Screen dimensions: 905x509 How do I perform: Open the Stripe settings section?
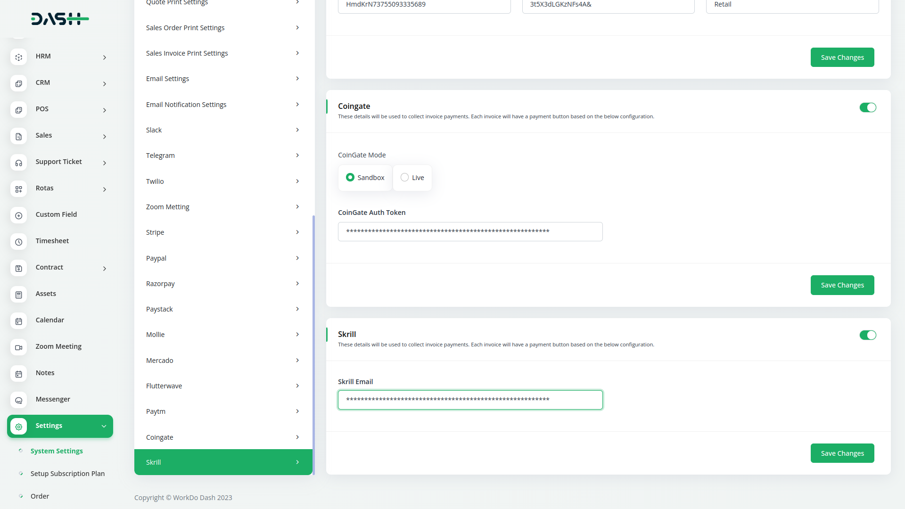[222, 232]
